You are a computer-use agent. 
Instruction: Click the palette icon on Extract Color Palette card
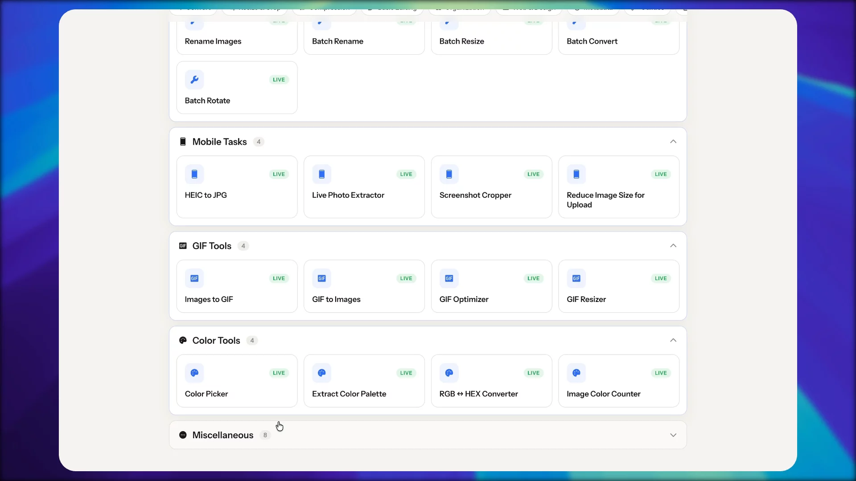click(x=322, y=373)
